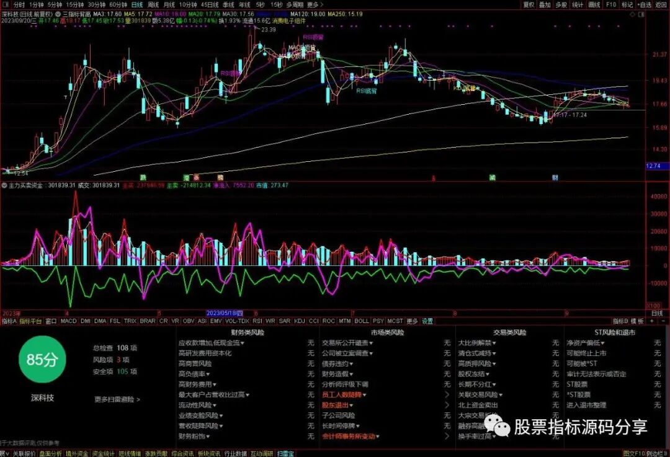Select 周线 weekly period
Screen dimensions: 670x457
pos(153,5)
